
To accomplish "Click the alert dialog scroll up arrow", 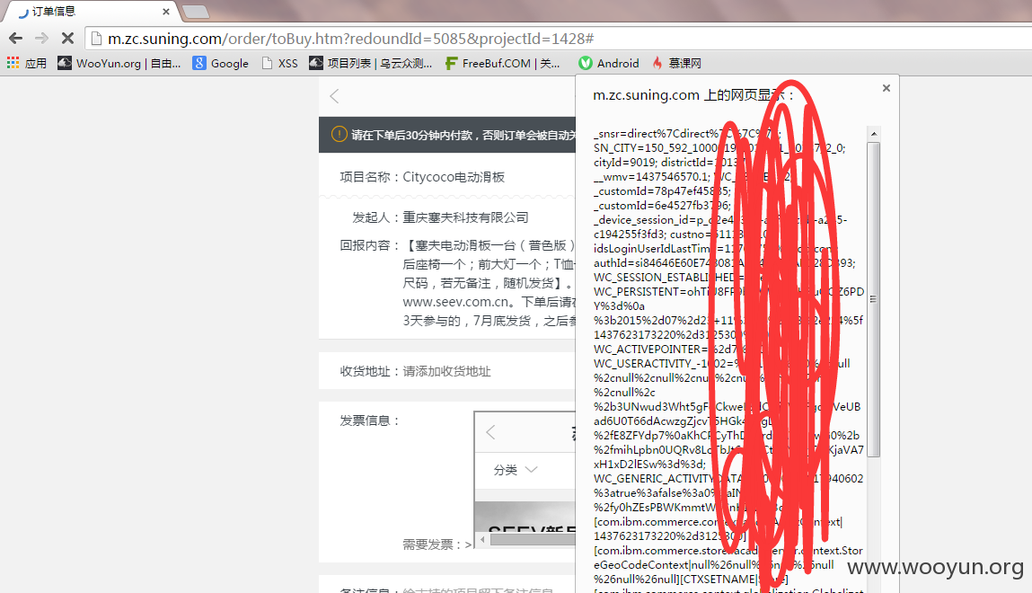I will [873, 134].
